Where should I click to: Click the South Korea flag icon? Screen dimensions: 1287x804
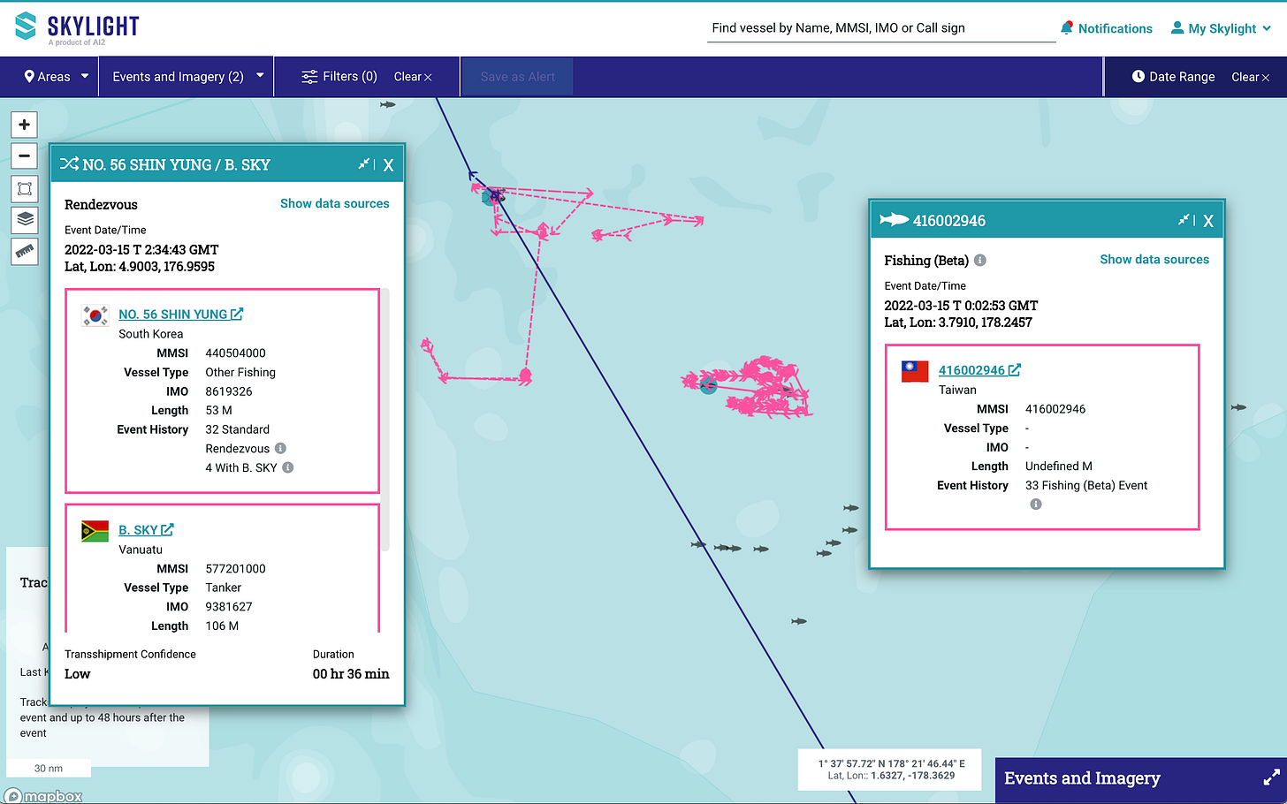95,315
